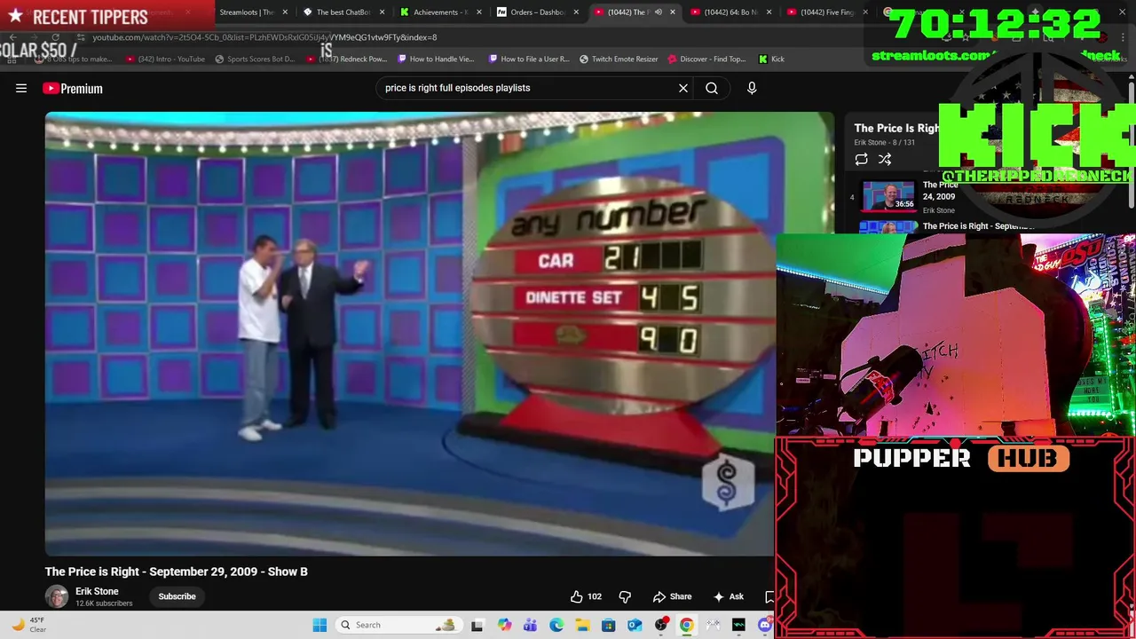1136x639 pixels.
Task: Subscribe to Erik Stone channel
Action: 177,596
